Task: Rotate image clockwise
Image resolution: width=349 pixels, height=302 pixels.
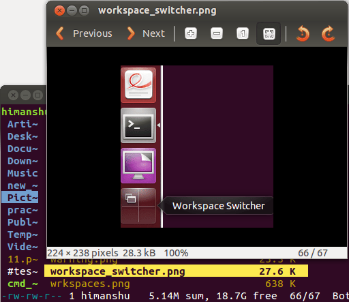Action: 329,33
